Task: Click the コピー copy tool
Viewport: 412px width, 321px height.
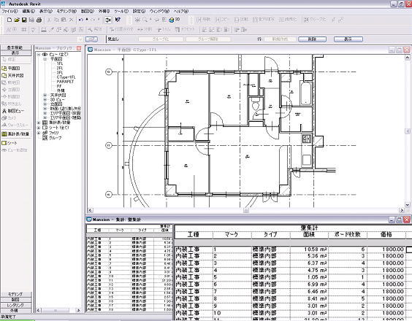Action: point(222,20)
